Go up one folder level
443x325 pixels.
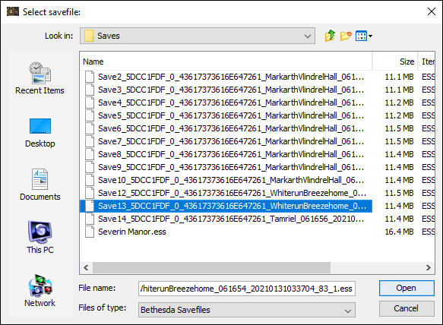(x=330, y=36)
